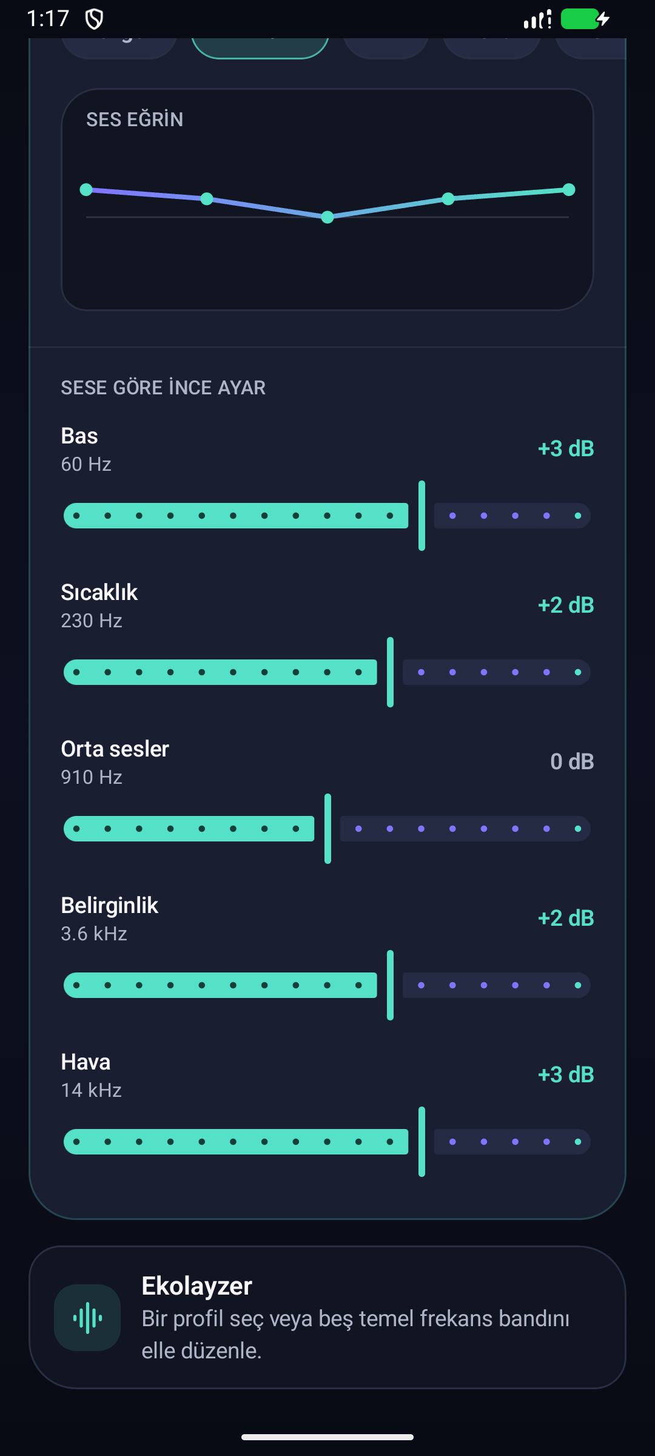Image resolution: width=655 pixels, height=1456 pixels.
Task: Click the Orta sesler slider handle
Action: coord(327,829)
